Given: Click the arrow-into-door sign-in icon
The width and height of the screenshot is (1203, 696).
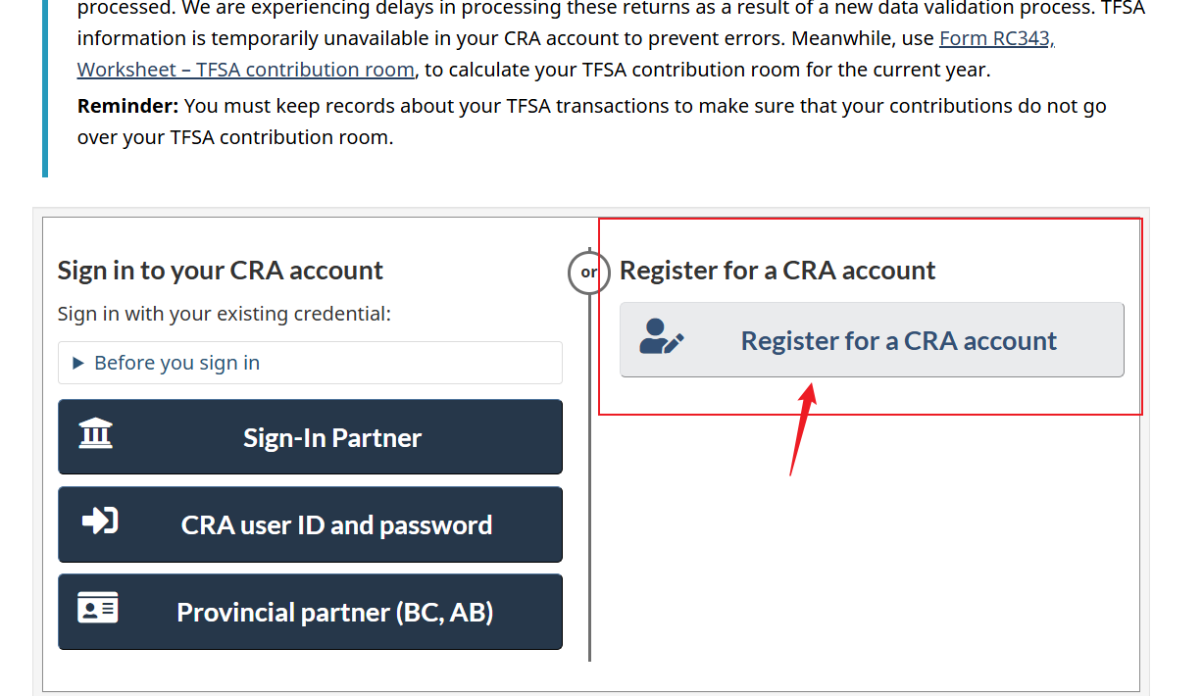Looking at the screenshot, I should click(x=99, y=521).
